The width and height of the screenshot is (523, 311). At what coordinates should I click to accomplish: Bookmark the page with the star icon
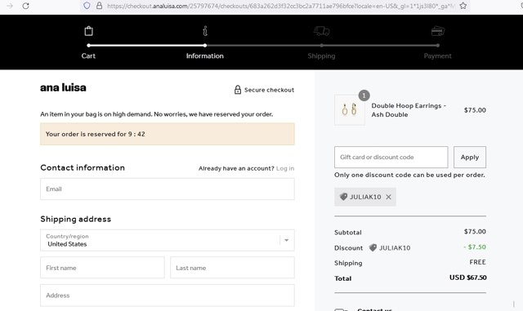click(x=463, y=6)
